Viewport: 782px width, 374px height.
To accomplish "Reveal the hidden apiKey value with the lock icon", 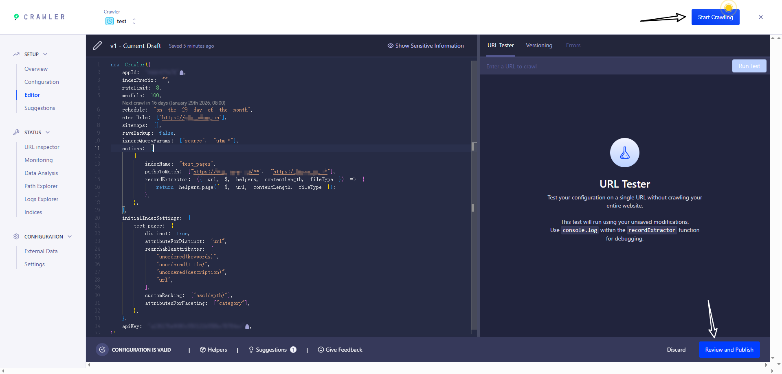I will tap(247, 326).
